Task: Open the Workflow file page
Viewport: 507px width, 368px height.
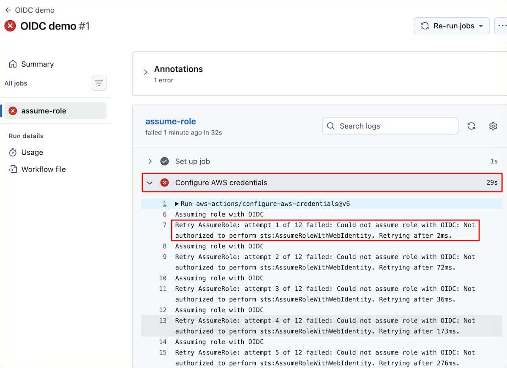Action: [x=37, y=169]
